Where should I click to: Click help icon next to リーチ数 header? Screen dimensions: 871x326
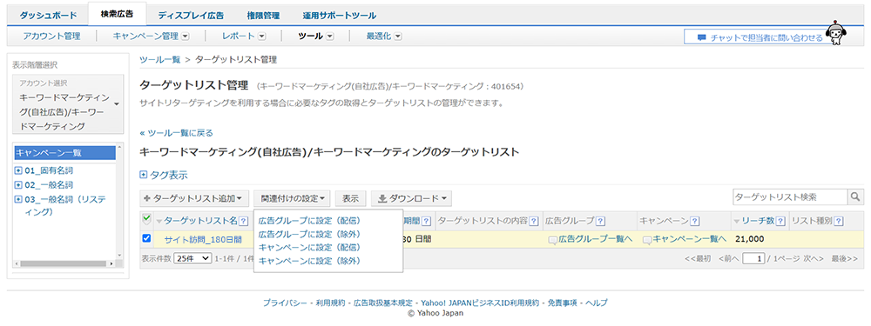[780, 222]
